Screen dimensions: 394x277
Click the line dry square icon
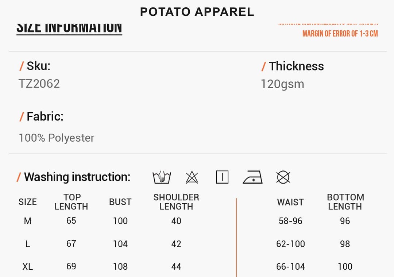222,177
